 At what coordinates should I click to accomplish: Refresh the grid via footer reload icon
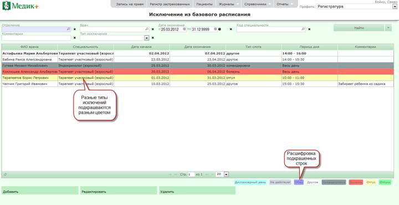6,175
